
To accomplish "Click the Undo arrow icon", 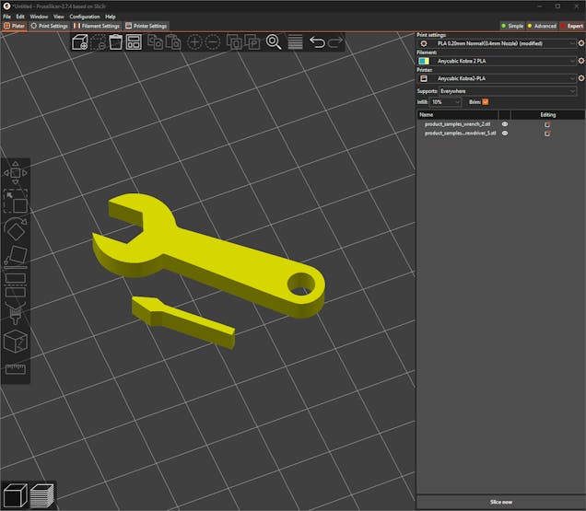I will (x=317, y=42).
